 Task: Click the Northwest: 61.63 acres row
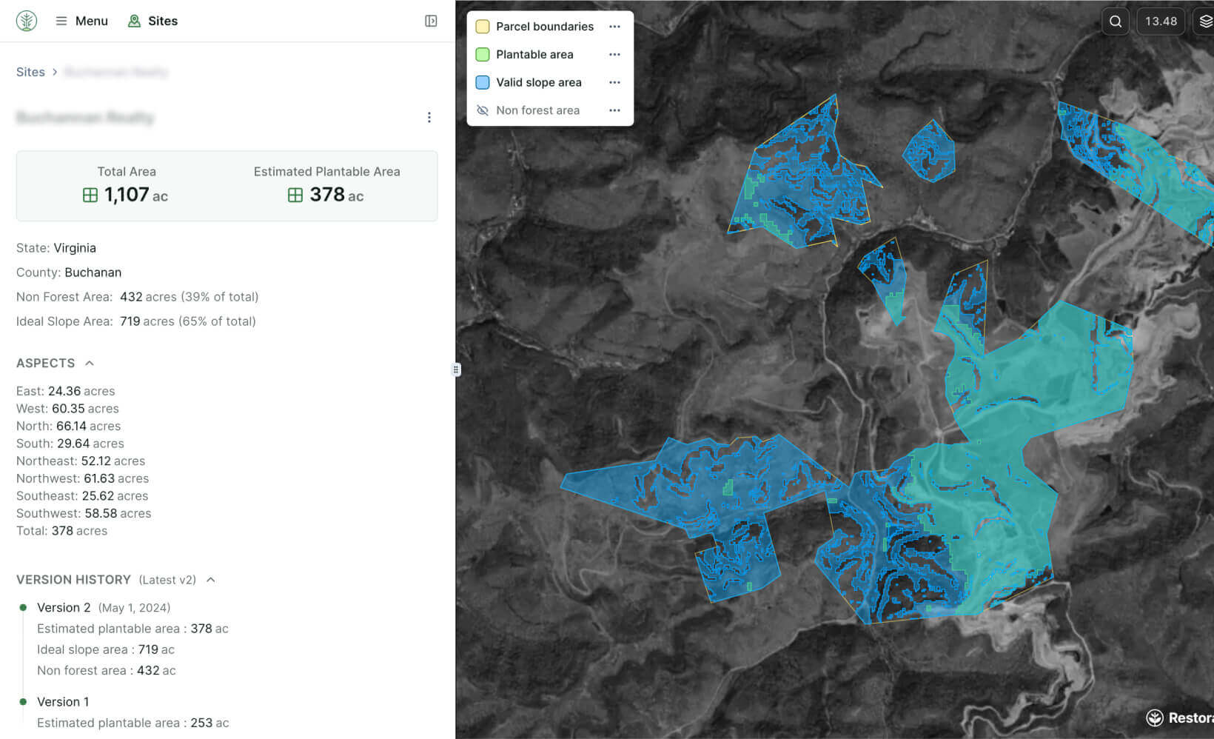82,478
